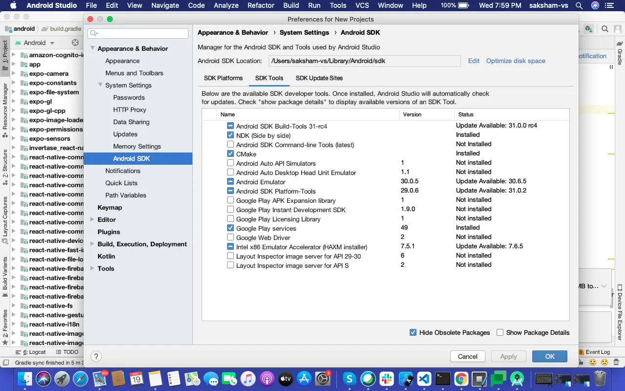The image size is (625, 391).
Task: Select the SDK Tools tab
Action: 269,78
